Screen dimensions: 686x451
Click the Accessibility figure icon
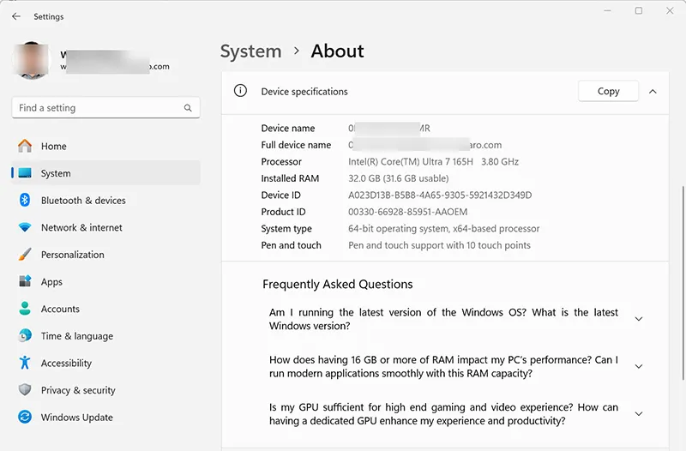click(25, 363)
